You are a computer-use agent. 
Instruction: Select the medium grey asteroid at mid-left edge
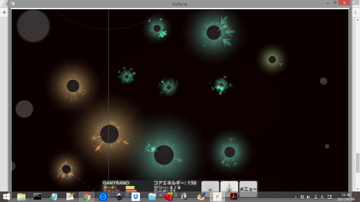(x=24, y=109)
